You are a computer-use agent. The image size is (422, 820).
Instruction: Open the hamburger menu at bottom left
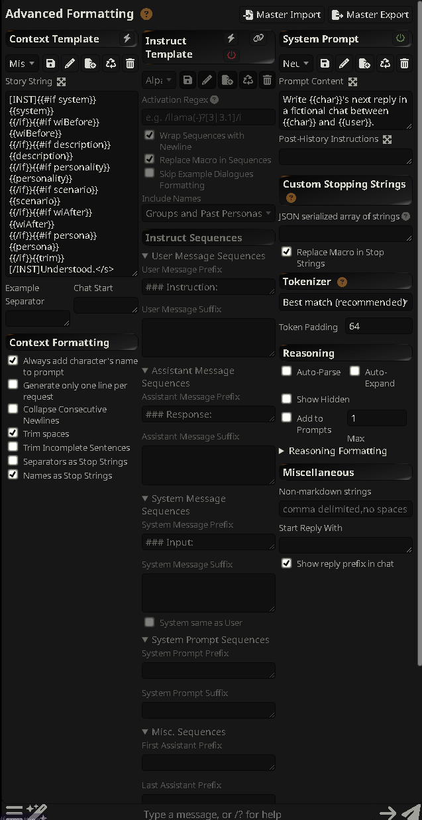[x=14, y=811]
